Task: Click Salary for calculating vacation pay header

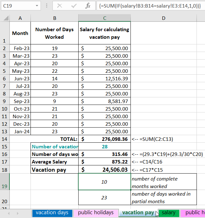Action: point(104,33)
